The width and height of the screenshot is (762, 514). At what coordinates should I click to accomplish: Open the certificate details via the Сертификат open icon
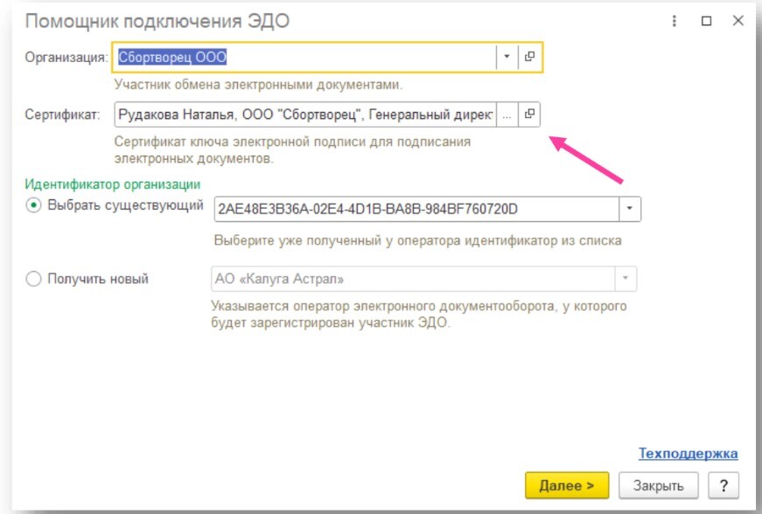click(529, 114)
